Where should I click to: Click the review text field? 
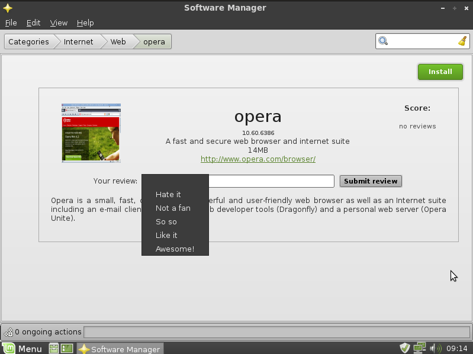coord(271,181)
